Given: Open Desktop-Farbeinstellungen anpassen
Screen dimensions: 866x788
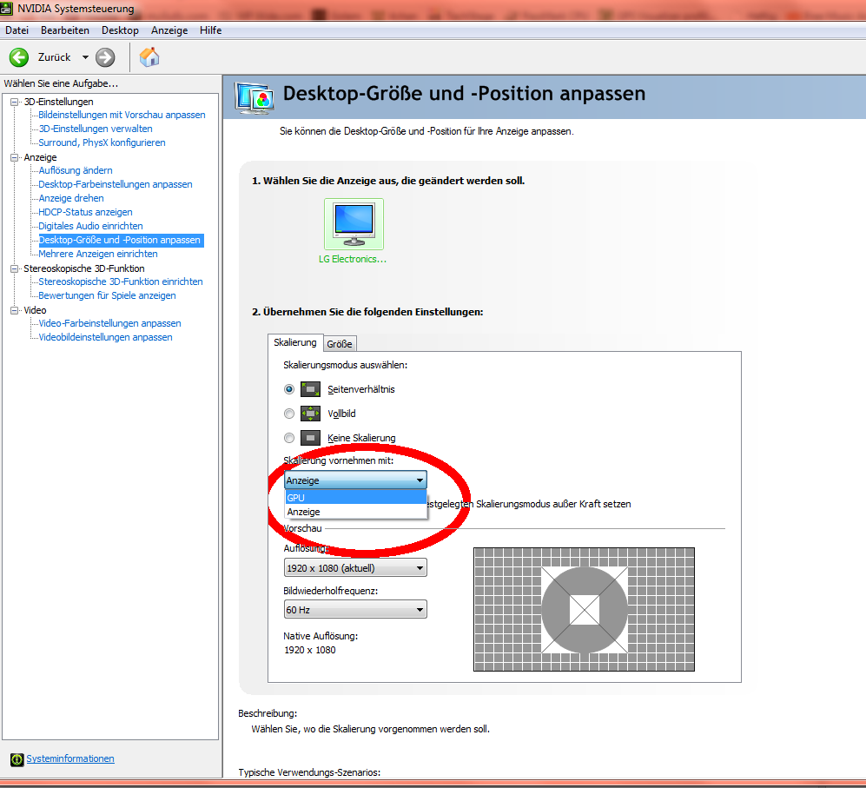Looking at the screenshot, I should (116, 184).
